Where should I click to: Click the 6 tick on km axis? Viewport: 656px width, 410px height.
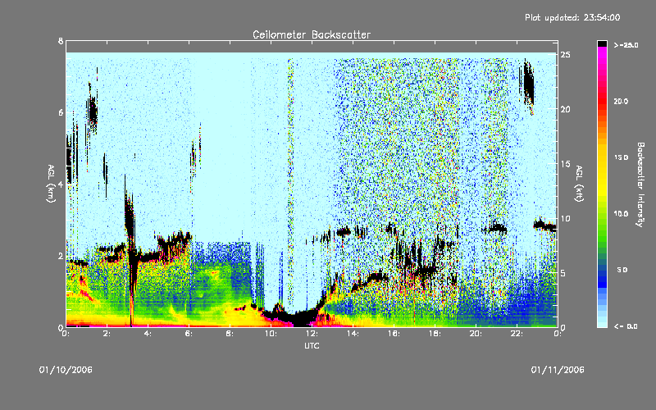(61, 112)
